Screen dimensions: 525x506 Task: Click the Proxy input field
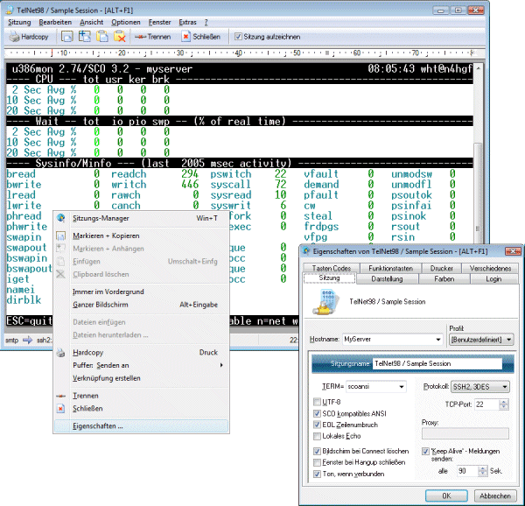[465, 433]
